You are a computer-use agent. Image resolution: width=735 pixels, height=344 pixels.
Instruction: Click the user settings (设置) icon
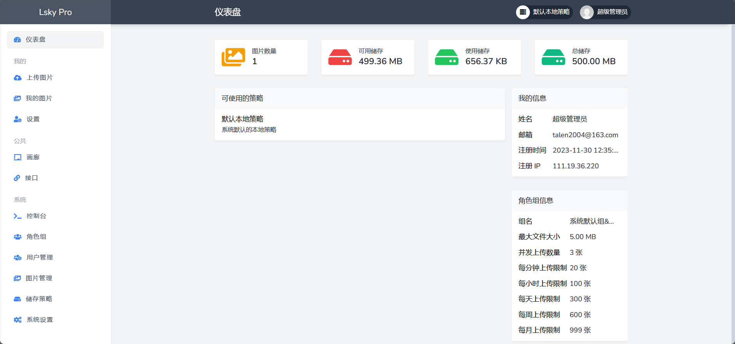pyautogui.click(x=18, y=119)
